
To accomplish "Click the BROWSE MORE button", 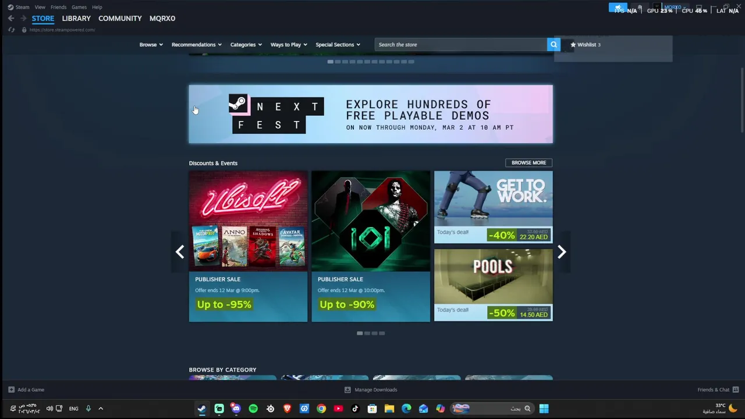I will coord(528,163).
